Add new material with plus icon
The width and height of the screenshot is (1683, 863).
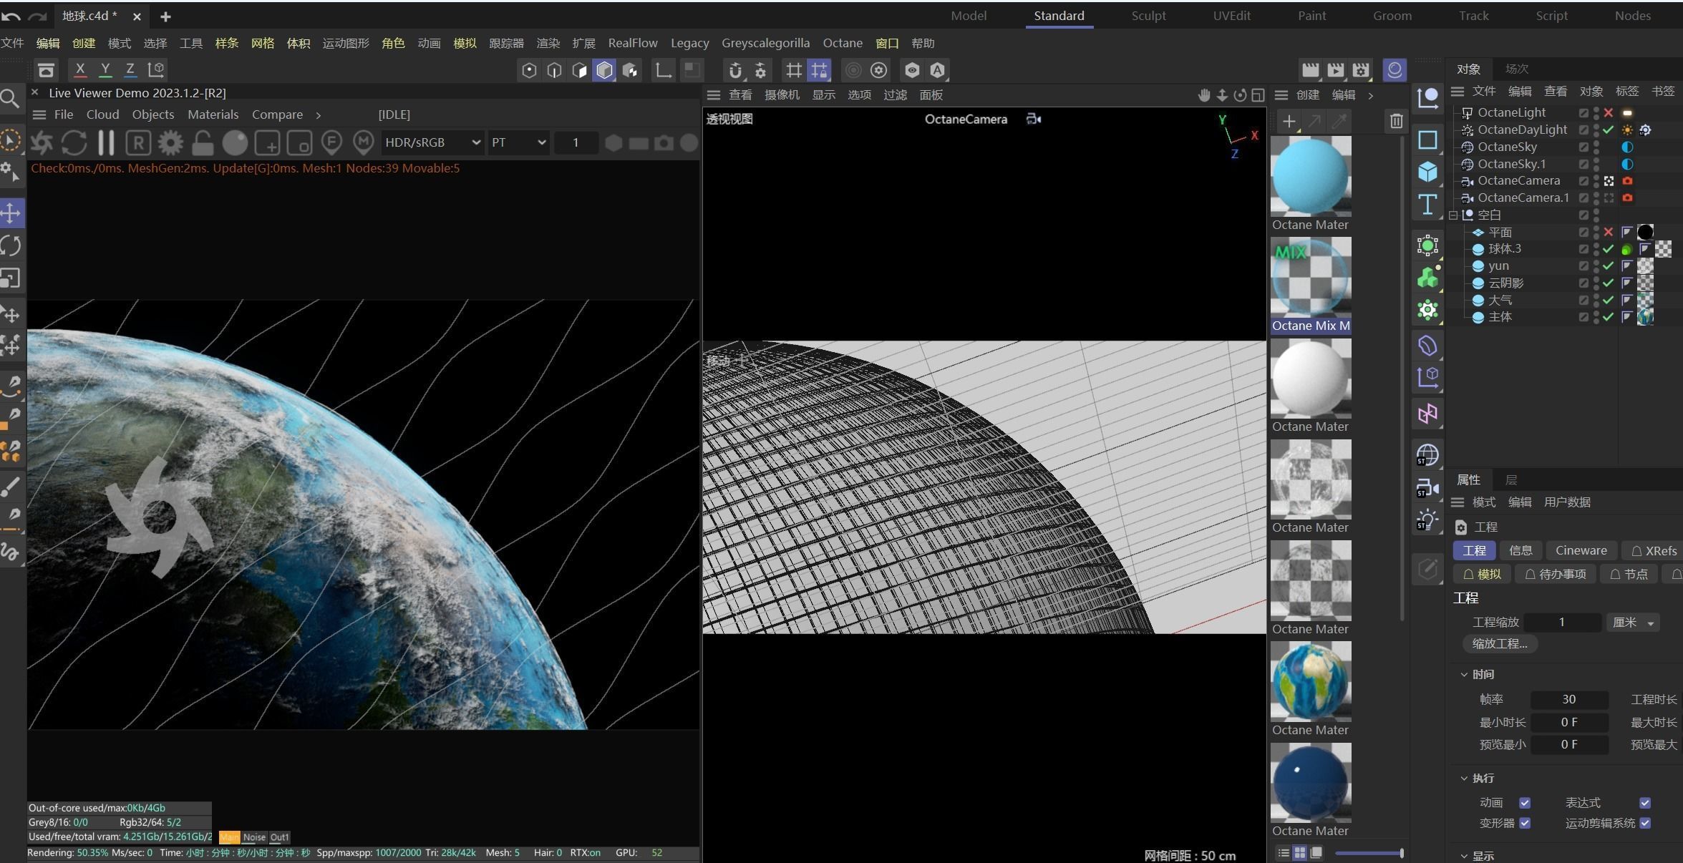pyautogui.click(x=1289, y=121)
